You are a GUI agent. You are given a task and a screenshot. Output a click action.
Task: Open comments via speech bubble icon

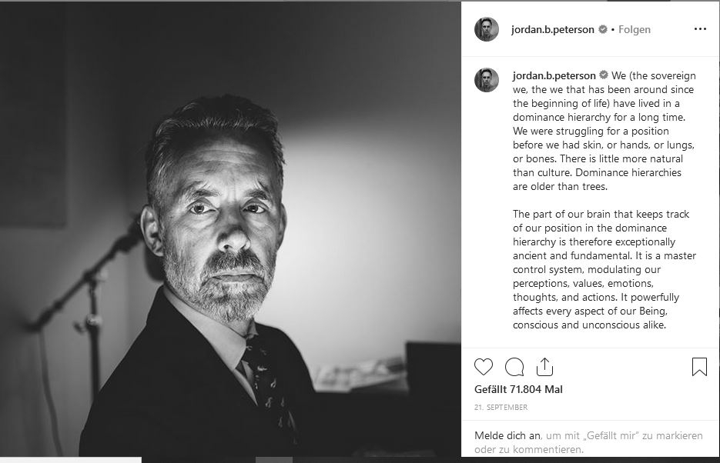[x=514, y=367]
